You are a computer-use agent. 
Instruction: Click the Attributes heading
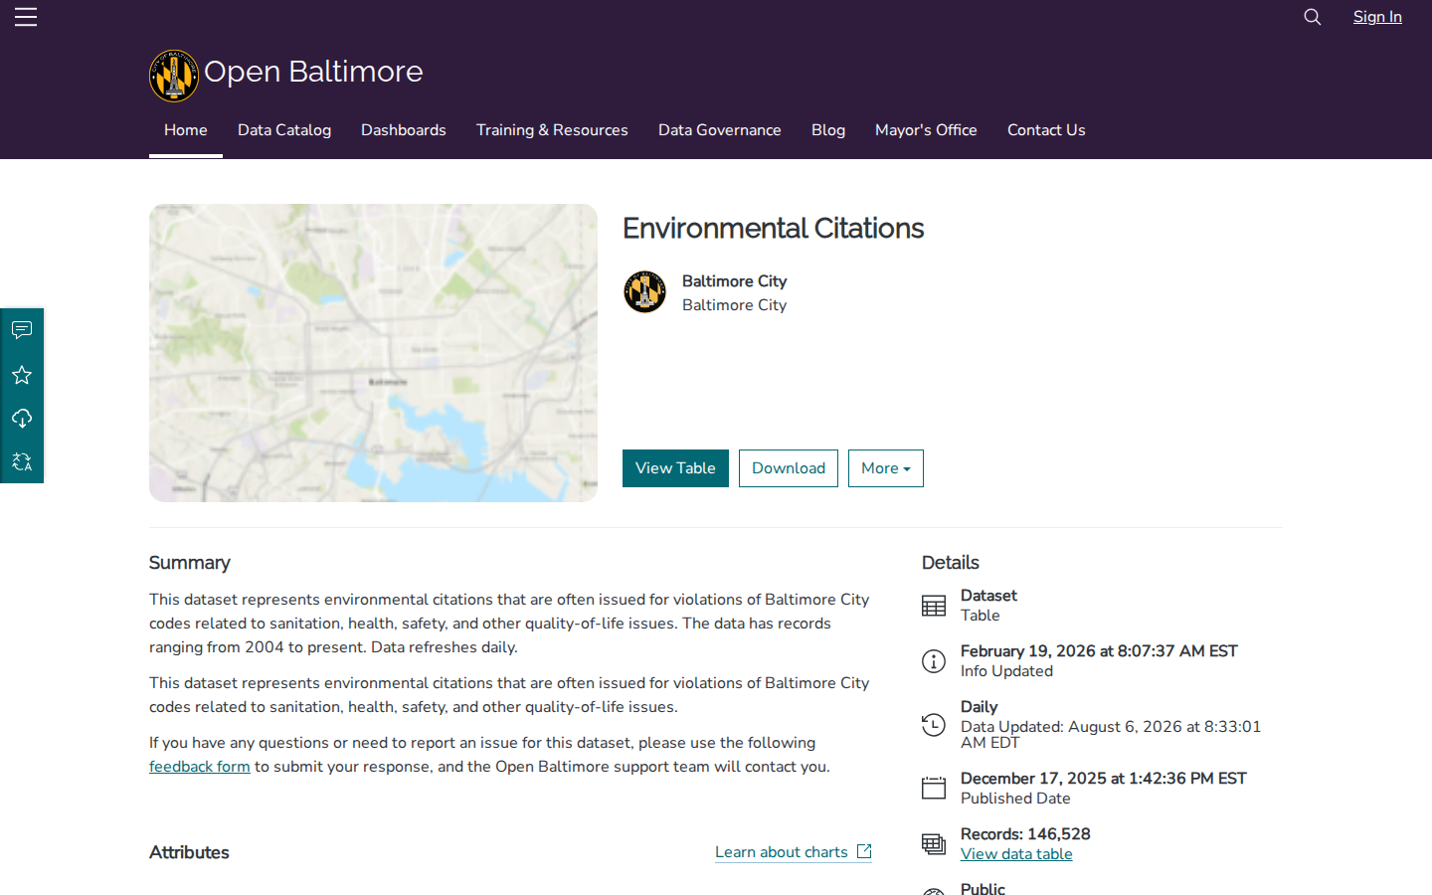[x=189, y=852]
